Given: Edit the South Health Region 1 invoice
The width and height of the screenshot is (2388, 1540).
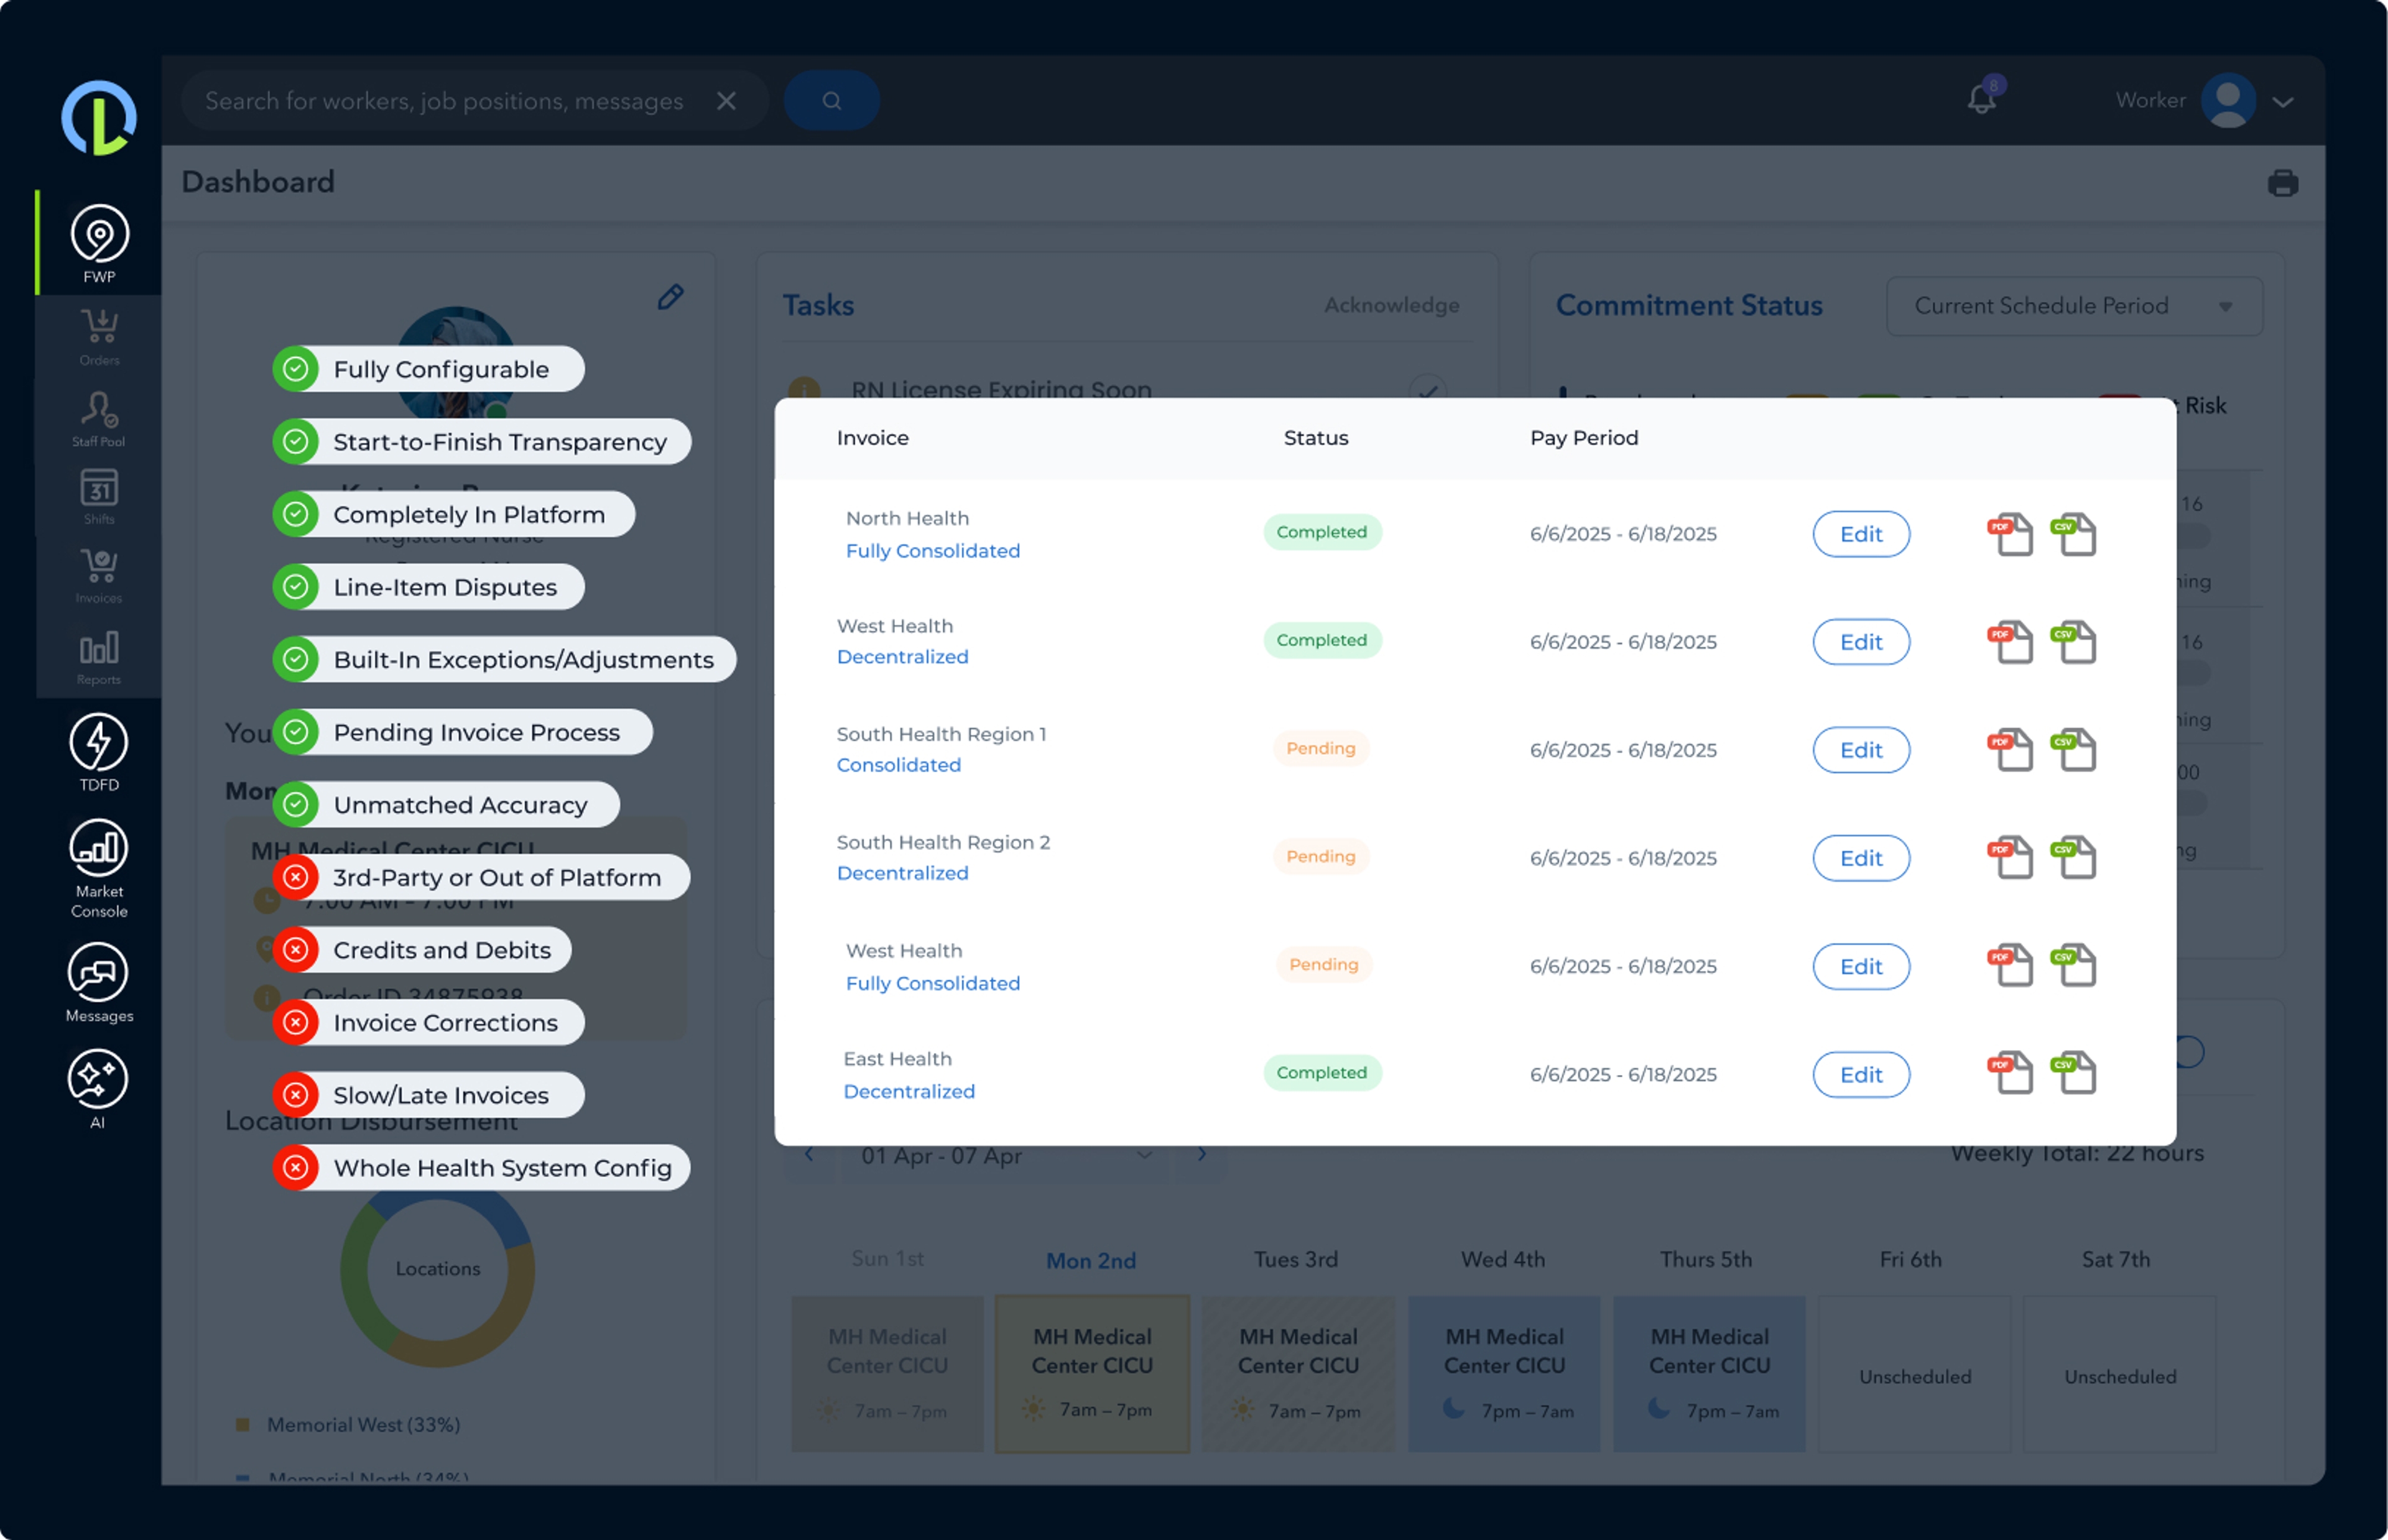Looking at the screenshot, I should pos(1861,750).
